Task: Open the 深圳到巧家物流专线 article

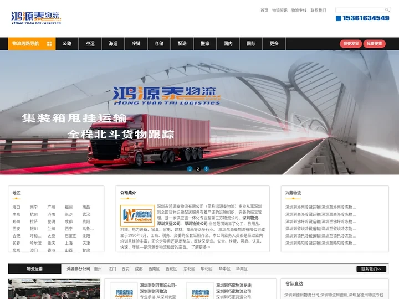Action: pos(234,288)
